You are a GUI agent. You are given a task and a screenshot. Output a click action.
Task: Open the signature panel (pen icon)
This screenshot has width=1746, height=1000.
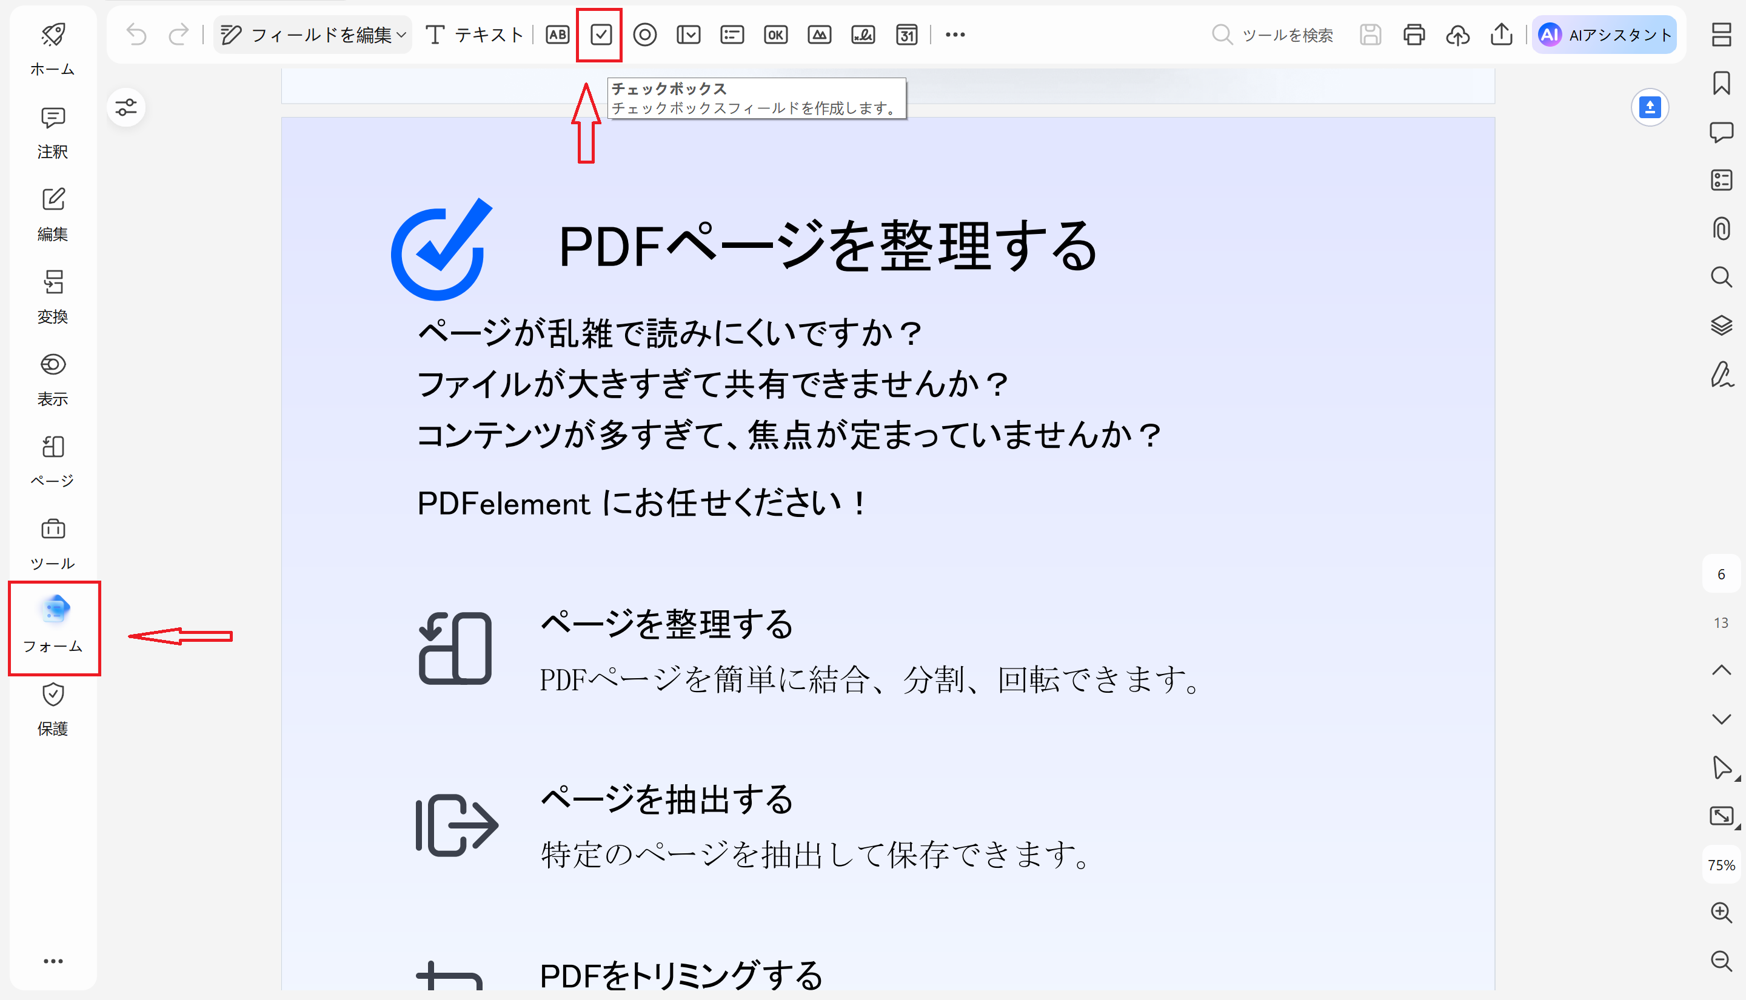pyautogui.click(x=1721, y=375)
